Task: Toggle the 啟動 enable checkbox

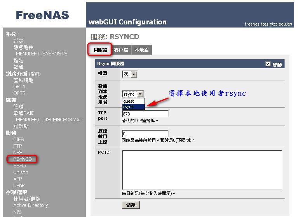Action: tap(268, 64)
